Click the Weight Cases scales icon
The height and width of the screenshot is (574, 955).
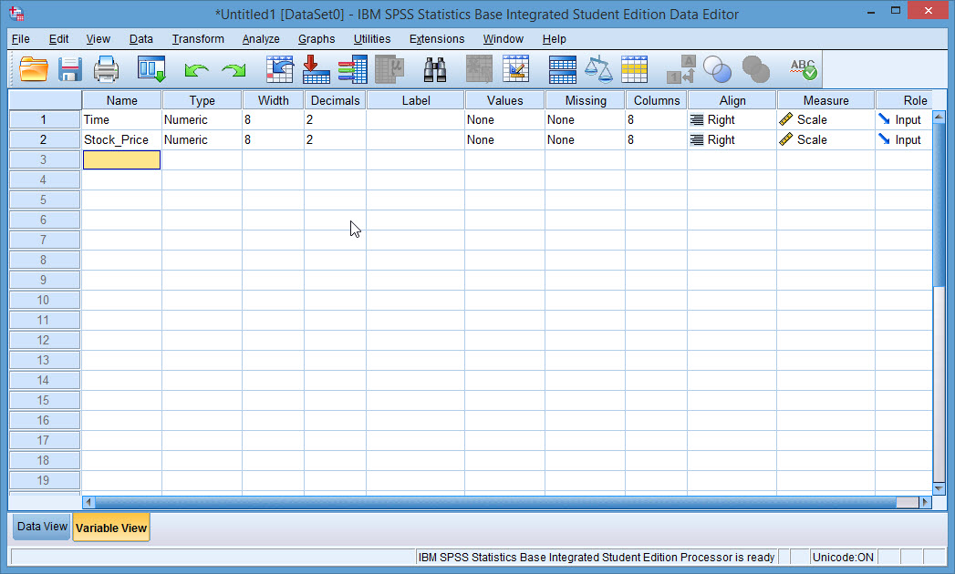click(598, 68)
